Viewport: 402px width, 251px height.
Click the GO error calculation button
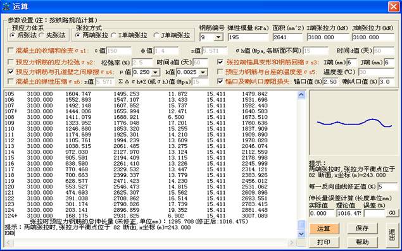392,213
